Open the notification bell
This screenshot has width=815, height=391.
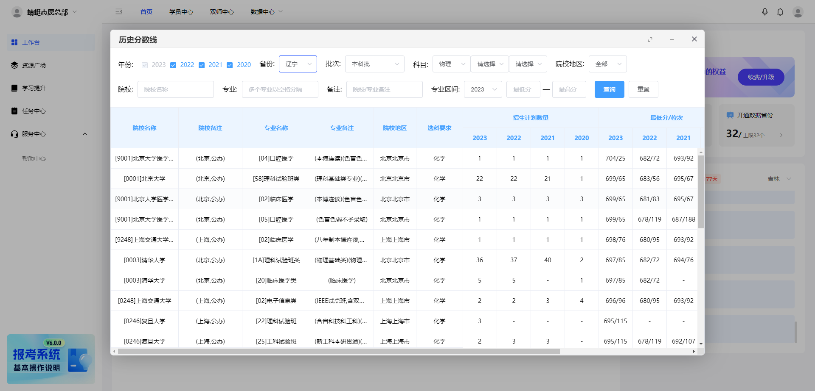(780, 12)
